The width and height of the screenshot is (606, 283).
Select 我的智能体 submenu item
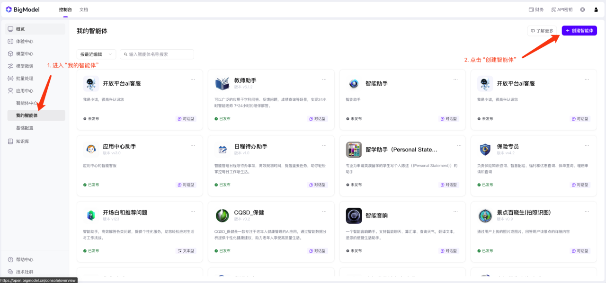point(36,115)
